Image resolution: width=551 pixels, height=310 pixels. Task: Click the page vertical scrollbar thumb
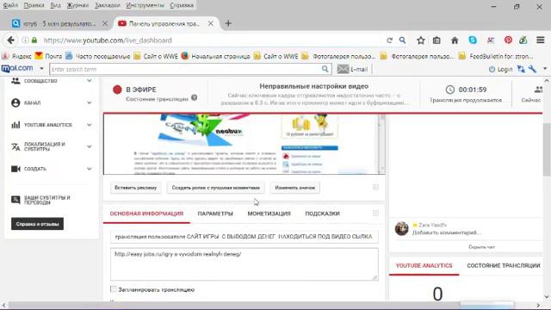pos(547,149)
